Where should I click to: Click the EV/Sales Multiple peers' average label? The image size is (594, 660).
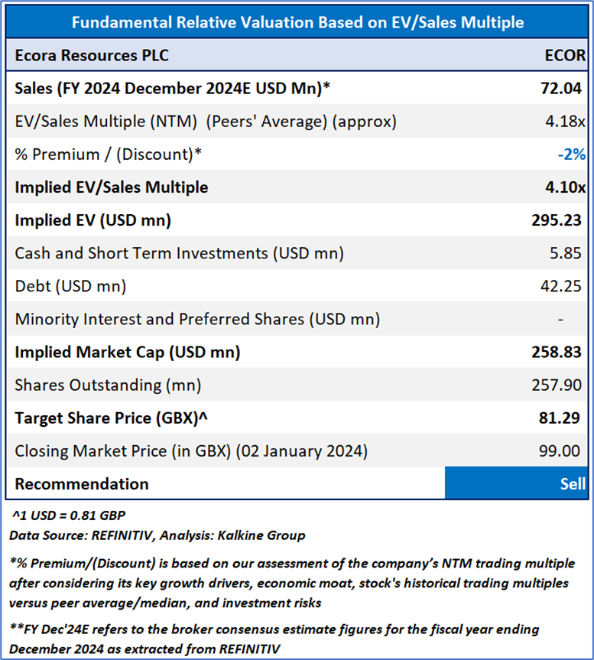coord(206,121)
